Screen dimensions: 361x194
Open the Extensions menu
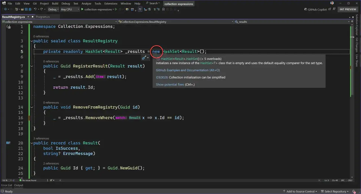click(x=111, y=4)
